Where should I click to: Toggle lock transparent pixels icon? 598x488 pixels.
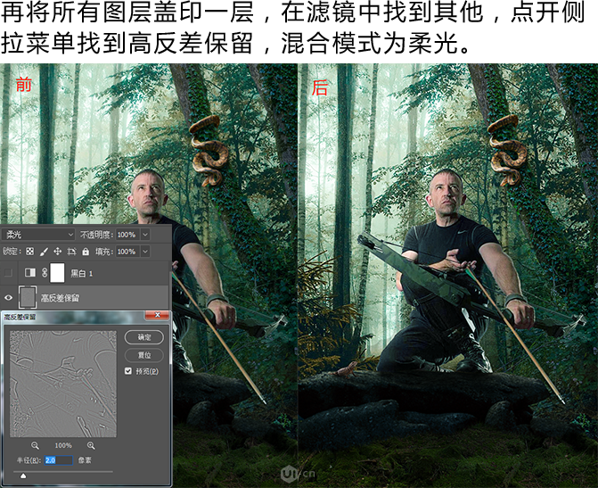(29, 252)
